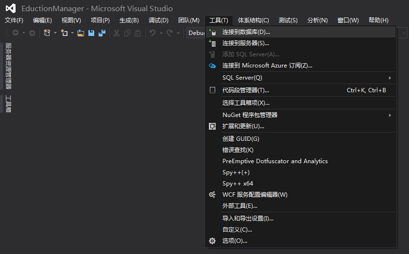Click the Copy toolbar icon
409x254 pixels.
coord(127,33)
